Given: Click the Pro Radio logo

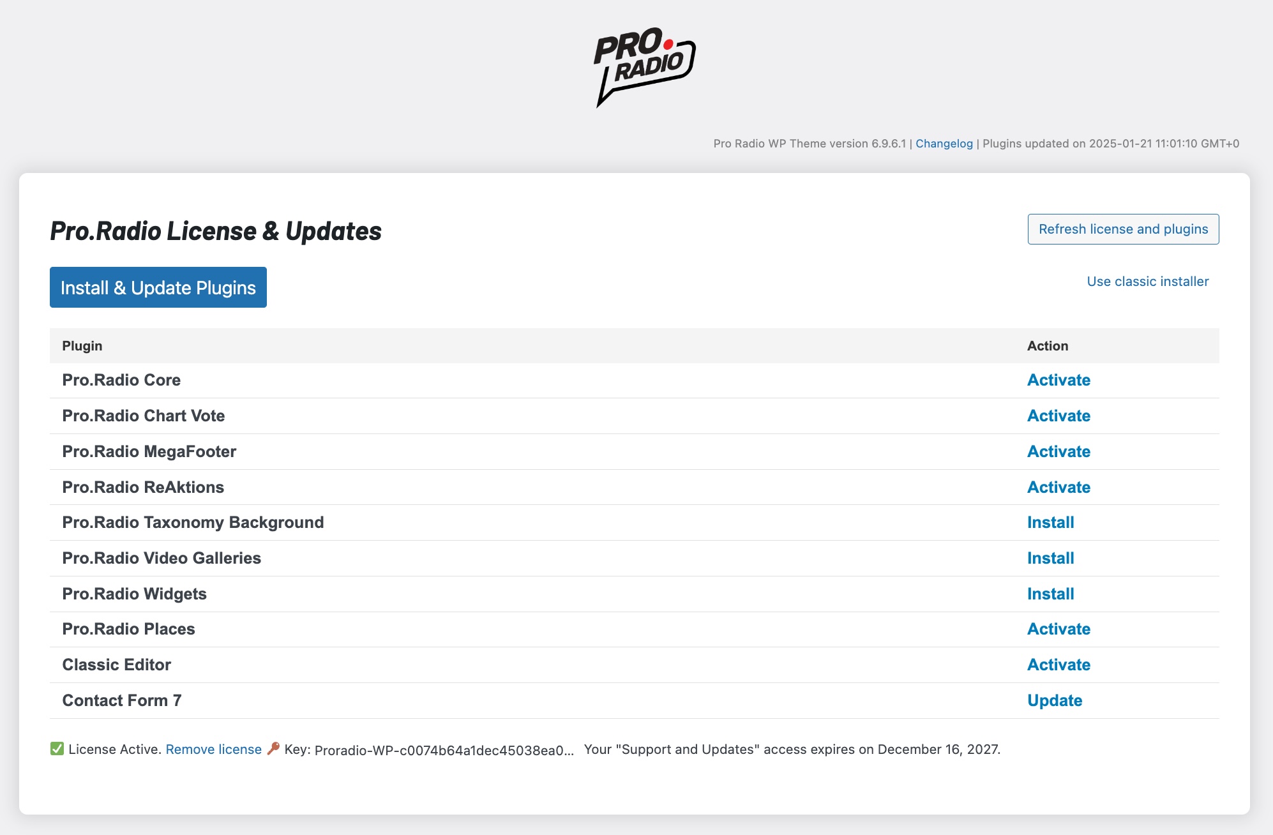Looking at the screenshot, I should [644, 66].
